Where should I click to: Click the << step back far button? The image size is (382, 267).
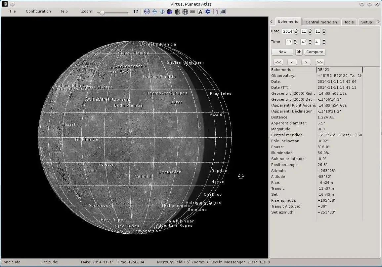coord(278,62)
